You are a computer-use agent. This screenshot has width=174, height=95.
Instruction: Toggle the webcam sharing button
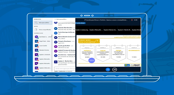click(115, 69)
